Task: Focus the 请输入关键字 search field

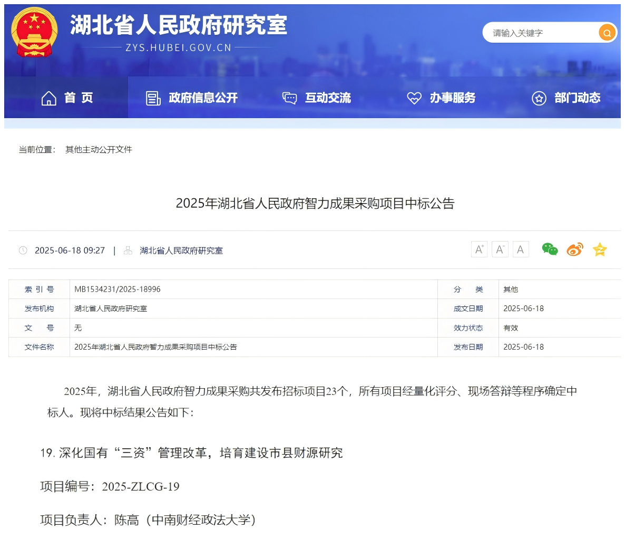Action: (x=540, y=33)
